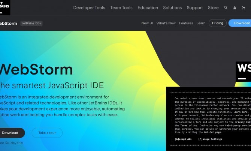Open the Learn page
The height and width of the screenshot is (151, 251).
click(x=201, y=23)
